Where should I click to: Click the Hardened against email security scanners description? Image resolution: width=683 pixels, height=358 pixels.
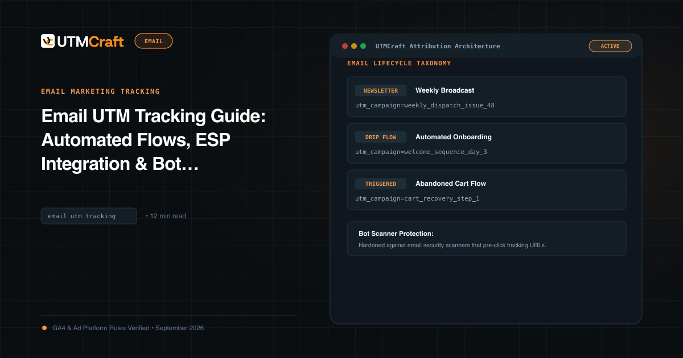click(x=452, y=245)
